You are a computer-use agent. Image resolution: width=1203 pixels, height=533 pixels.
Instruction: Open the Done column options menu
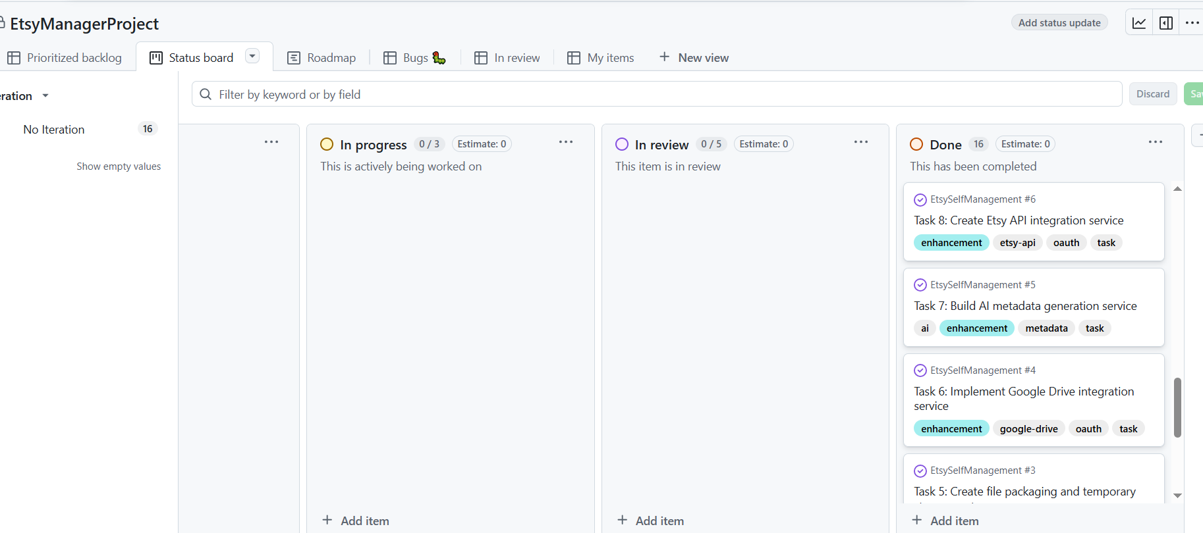[1156, 142]
